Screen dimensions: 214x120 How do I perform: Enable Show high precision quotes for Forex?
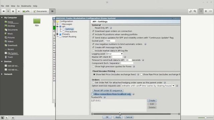point(93,66)
